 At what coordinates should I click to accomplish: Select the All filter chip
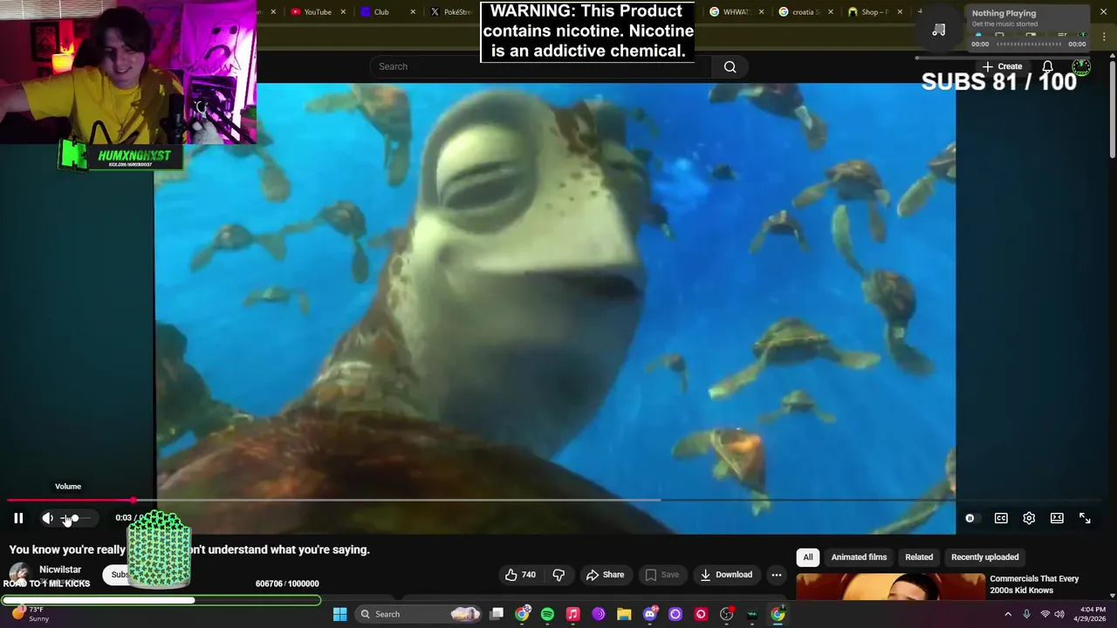(x=808, y=557)
